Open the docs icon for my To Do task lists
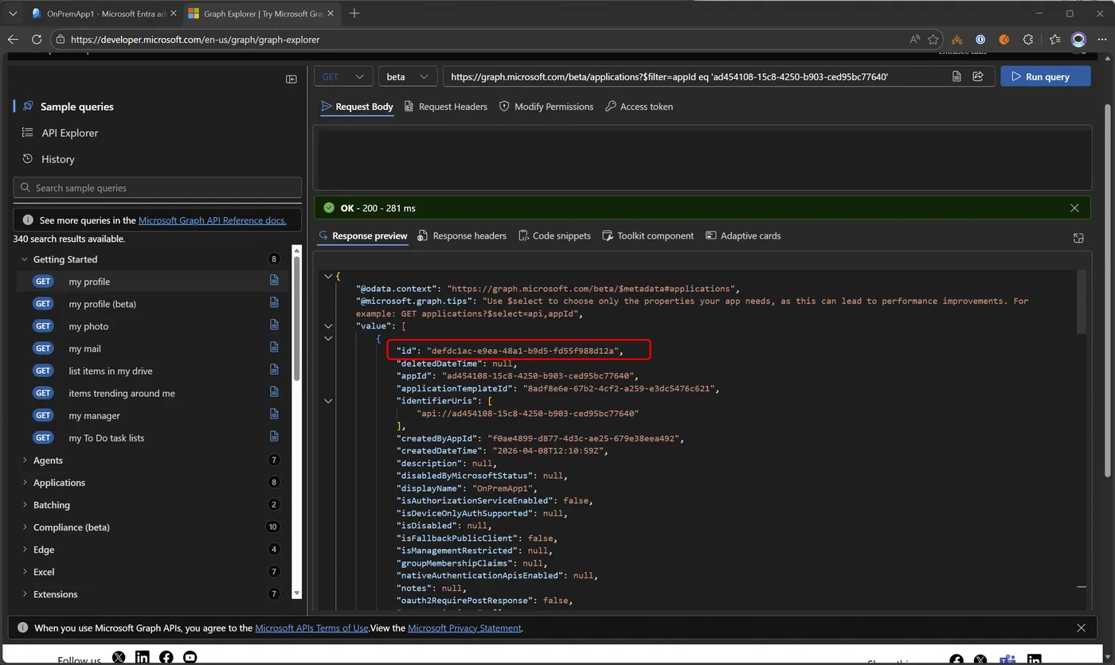 pyautogui.click(x=274, y=437)
